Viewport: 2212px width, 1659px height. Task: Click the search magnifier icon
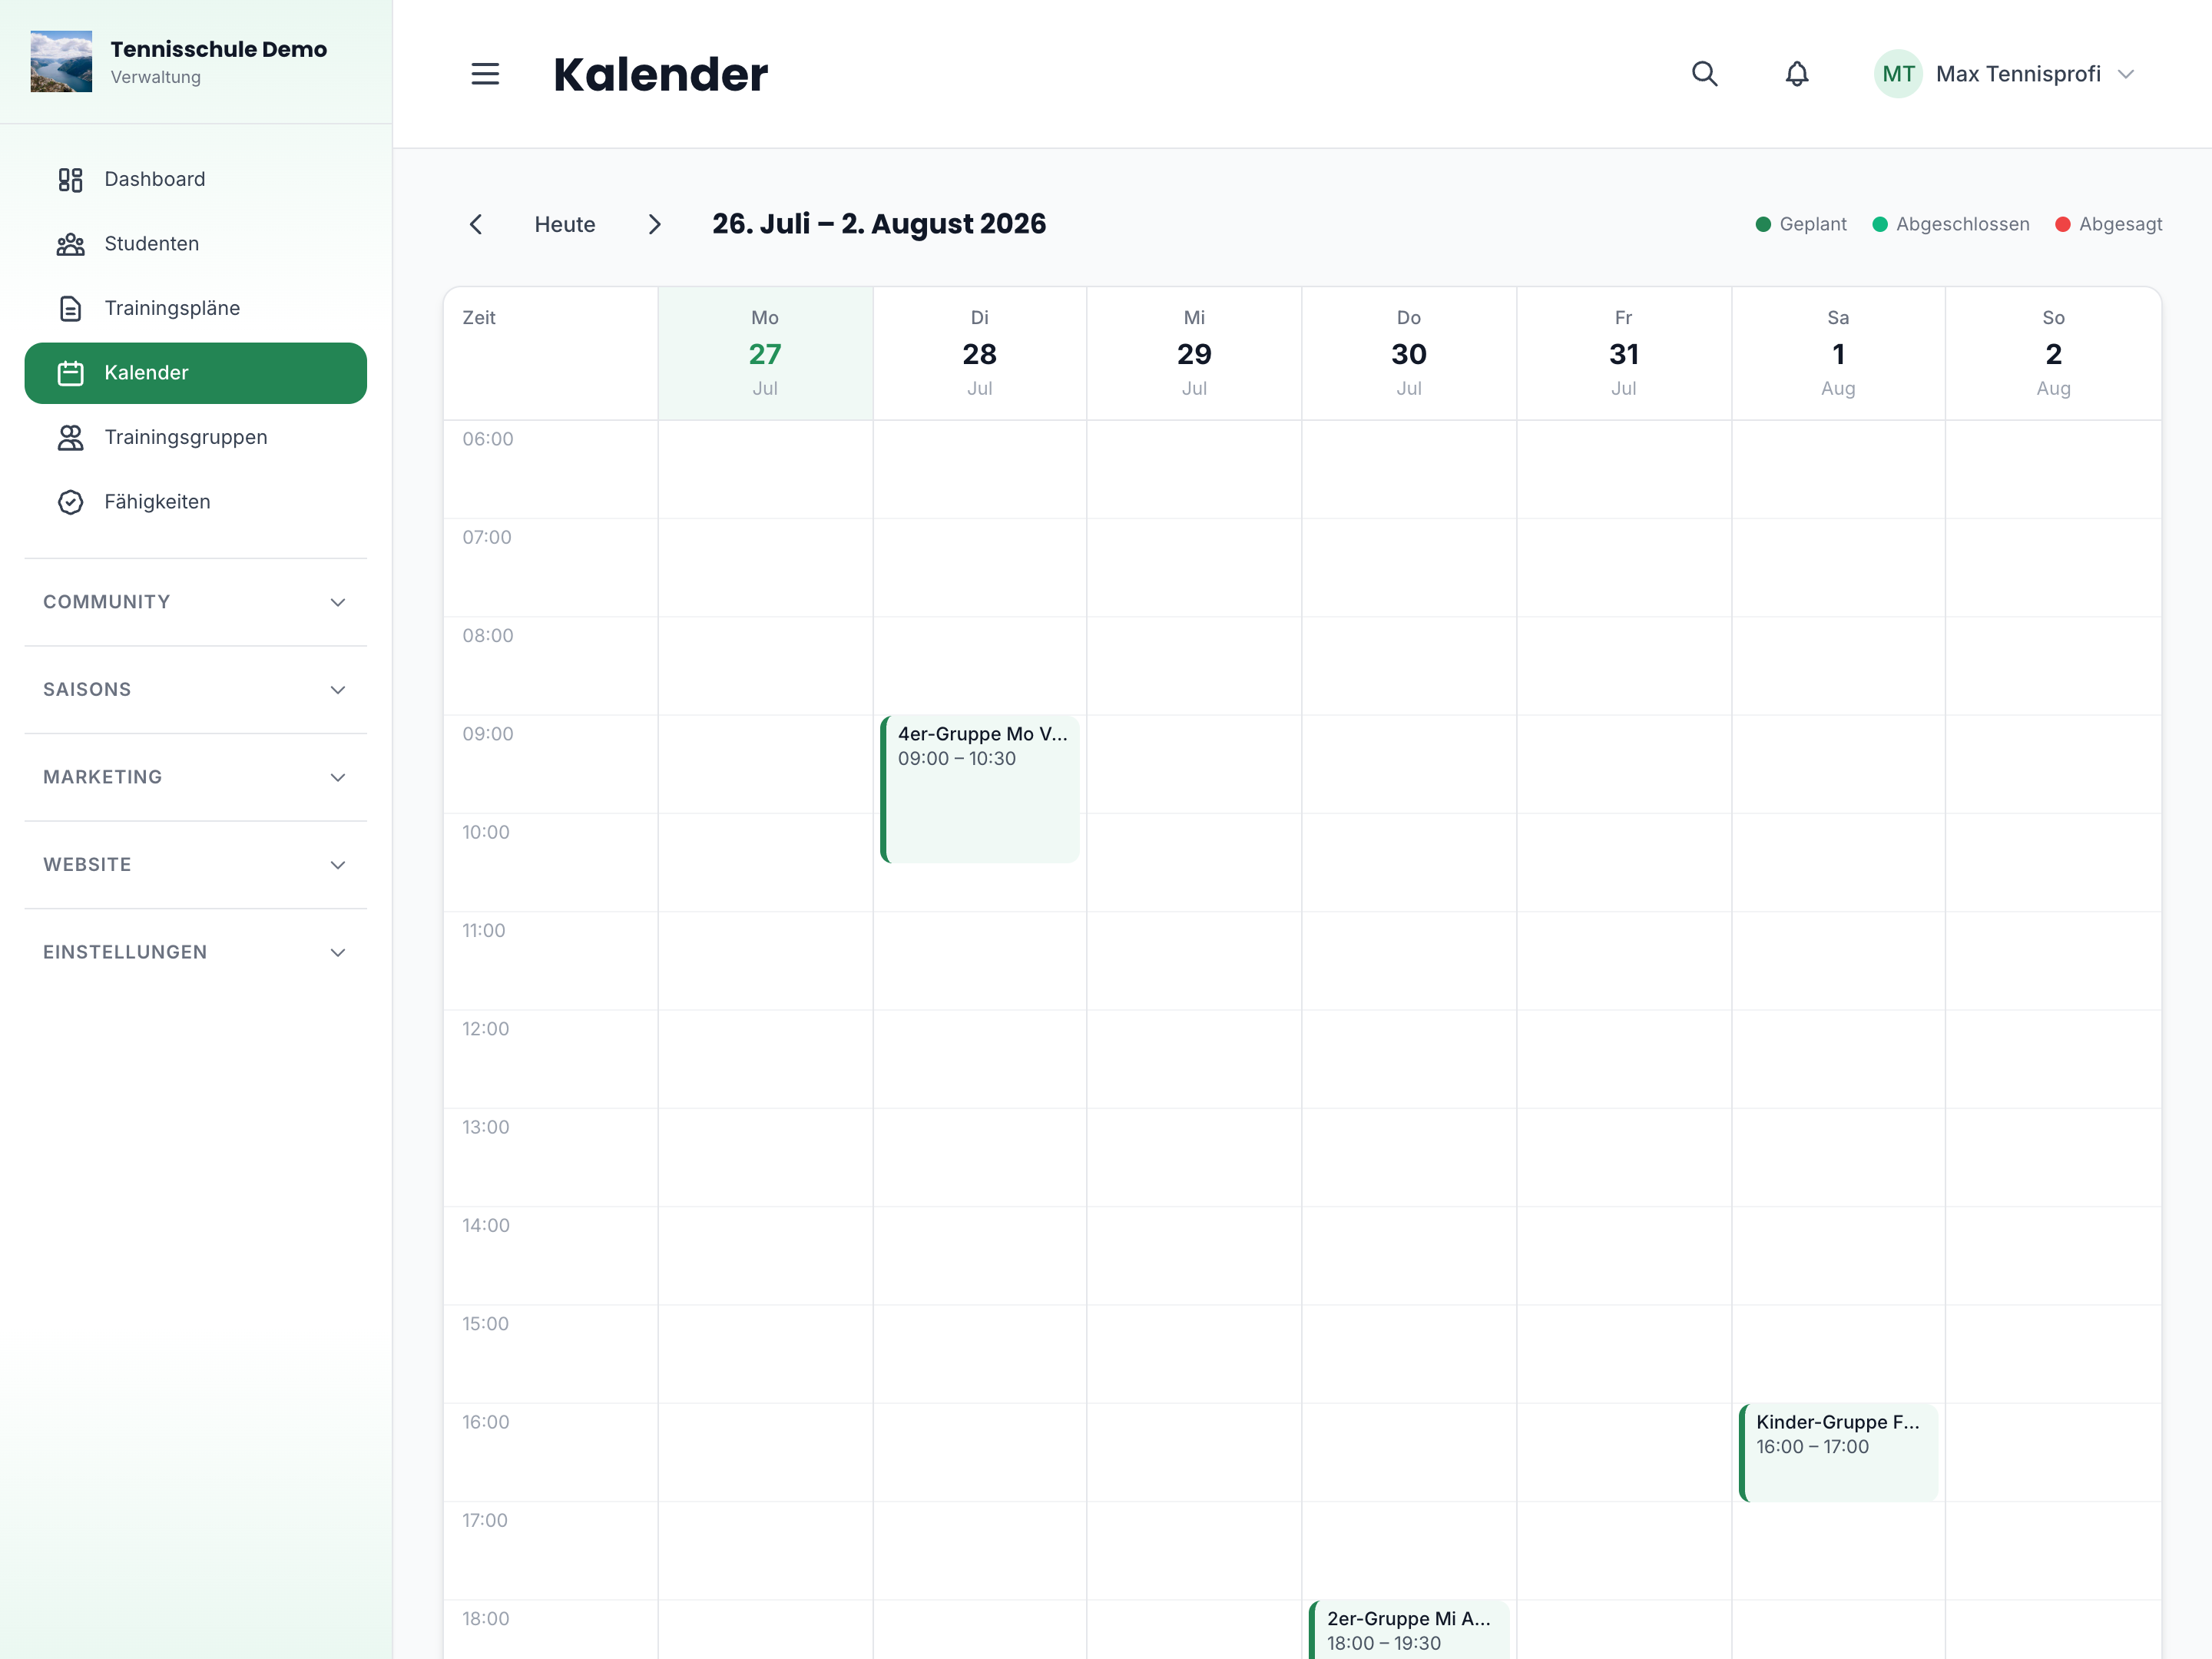[1705, 74]
